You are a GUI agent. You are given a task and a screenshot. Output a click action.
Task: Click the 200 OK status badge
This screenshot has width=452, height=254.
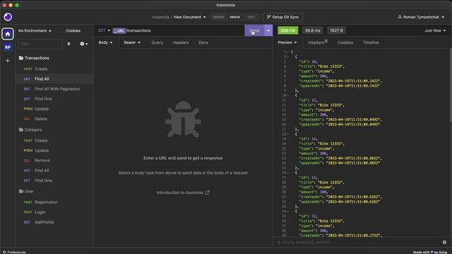click(x=287, y=30)
